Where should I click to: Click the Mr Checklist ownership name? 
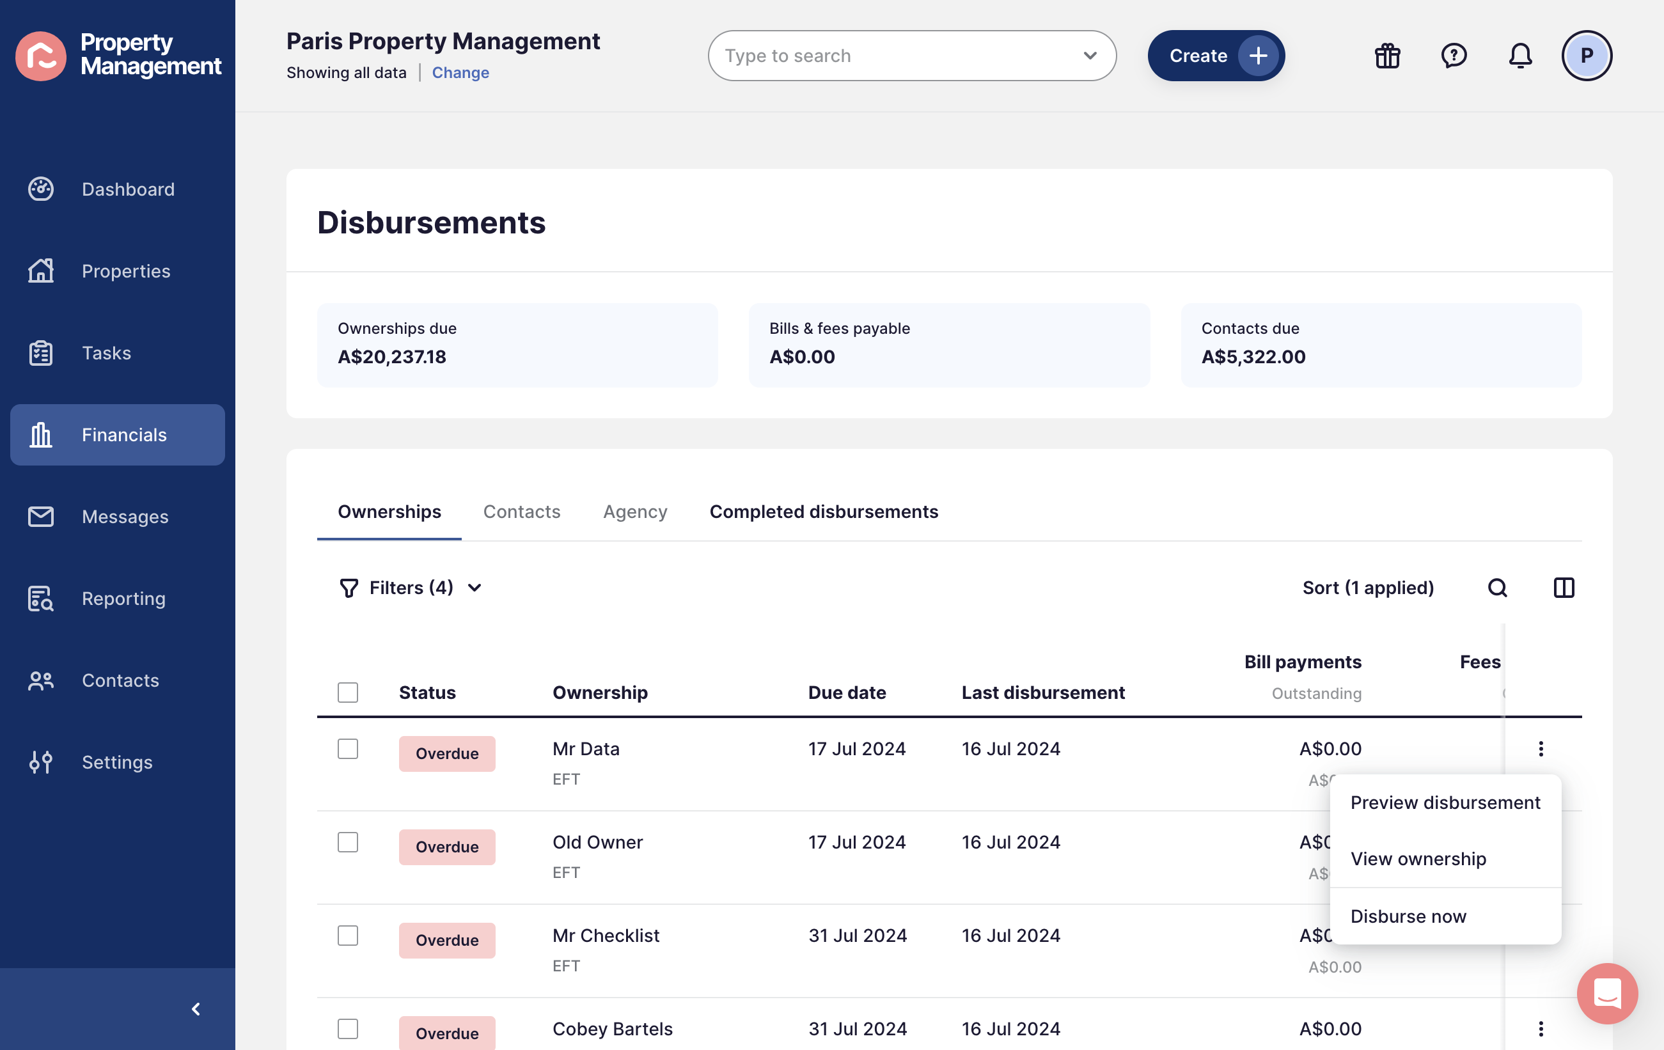606,936
